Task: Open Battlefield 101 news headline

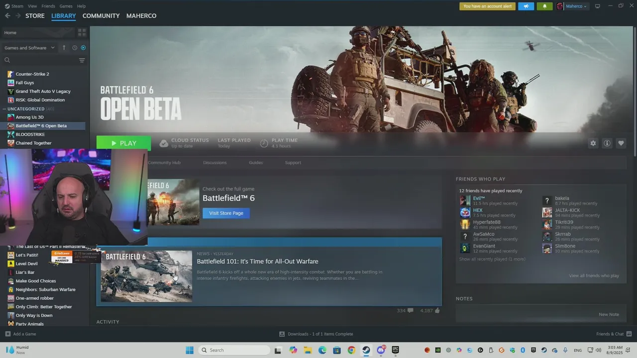Action: [257, 262]
